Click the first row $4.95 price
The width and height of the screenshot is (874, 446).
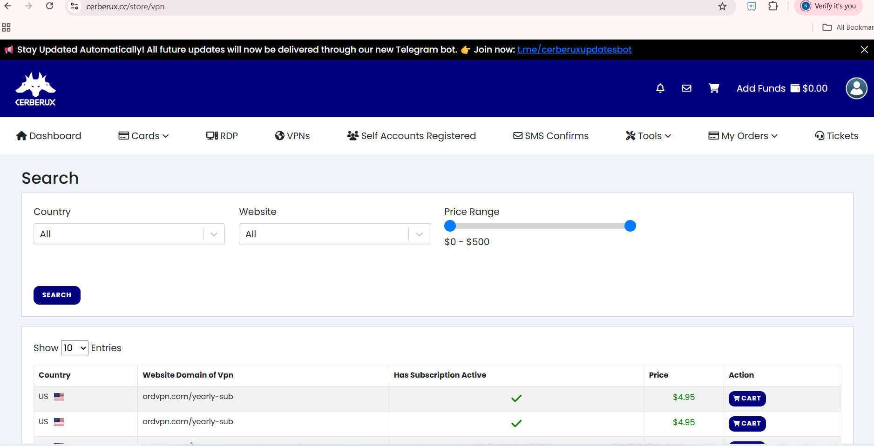684,397
